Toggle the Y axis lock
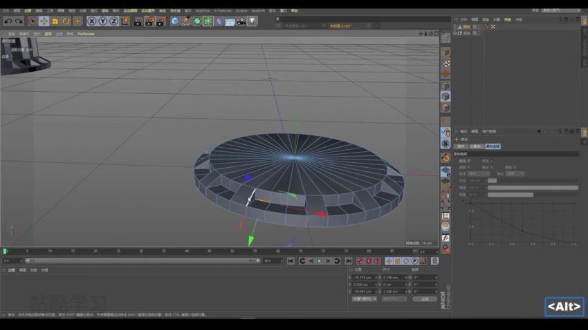The width and height of the screenshot is (588, 330). tap(102, 21)
